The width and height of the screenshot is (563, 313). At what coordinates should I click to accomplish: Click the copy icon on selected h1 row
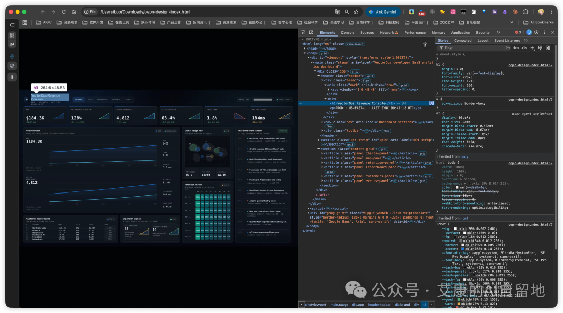tap(431, 103)
